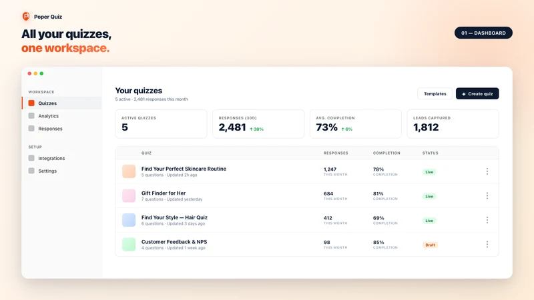This screenshot has width=534, height=300.
Task: Open Find Your Perfect Skincare Routine quiz
Action: [x=184, y=169]
